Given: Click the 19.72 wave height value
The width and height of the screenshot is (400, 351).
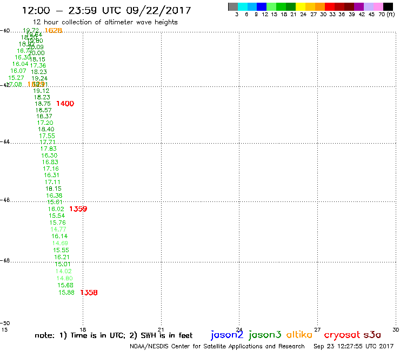Looking at the screenshot, I should point(31,30).
